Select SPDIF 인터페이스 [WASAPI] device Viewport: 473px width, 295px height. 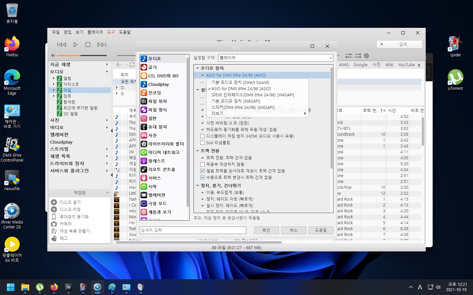coord(258,95)
